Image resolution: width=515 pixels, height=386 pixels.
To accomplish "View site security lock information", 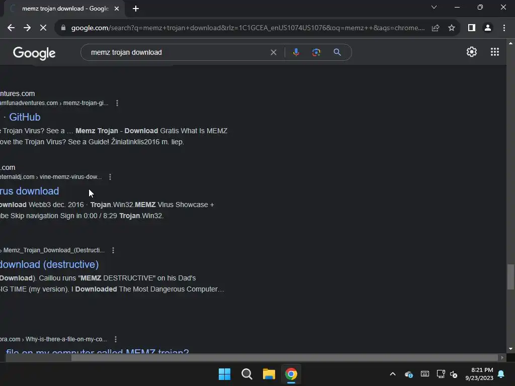I will (63, 28).
